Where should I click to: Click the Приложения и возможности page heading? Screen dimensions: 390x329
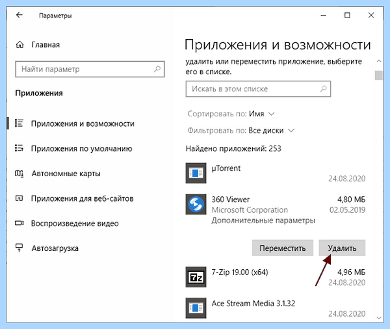point(278,46)
